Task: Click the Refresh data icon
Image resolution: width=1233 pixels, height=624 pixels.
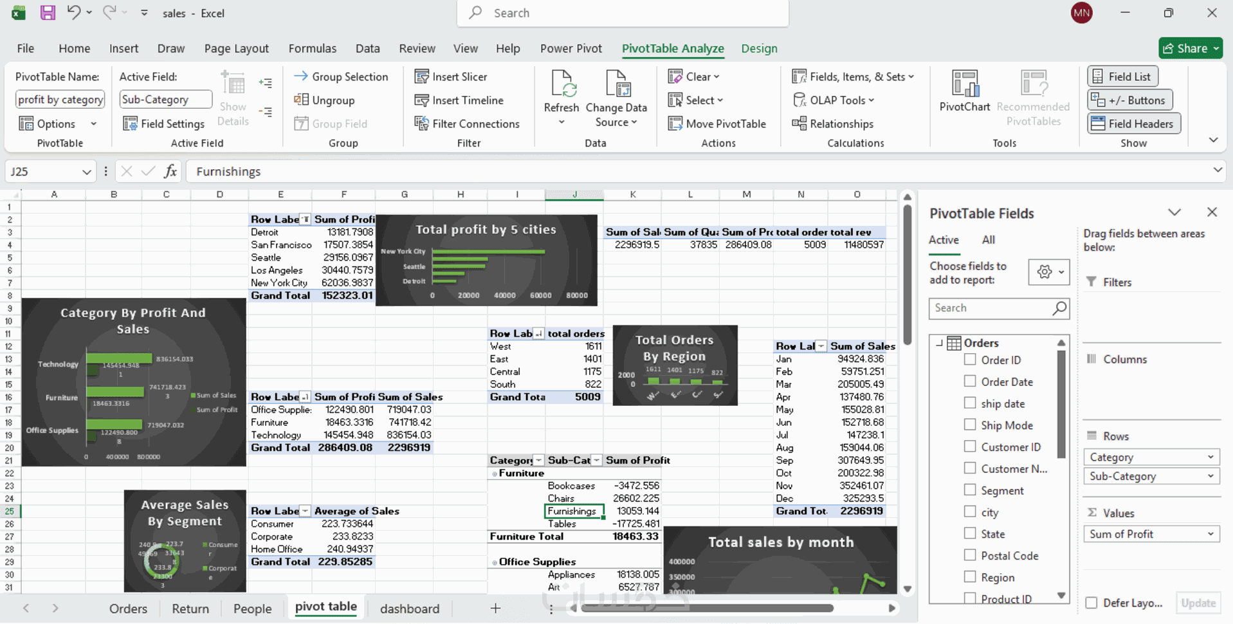Action: (562, 85)
